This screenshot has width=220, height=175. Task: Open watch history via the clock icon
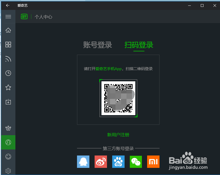click(x=8, y=73)
